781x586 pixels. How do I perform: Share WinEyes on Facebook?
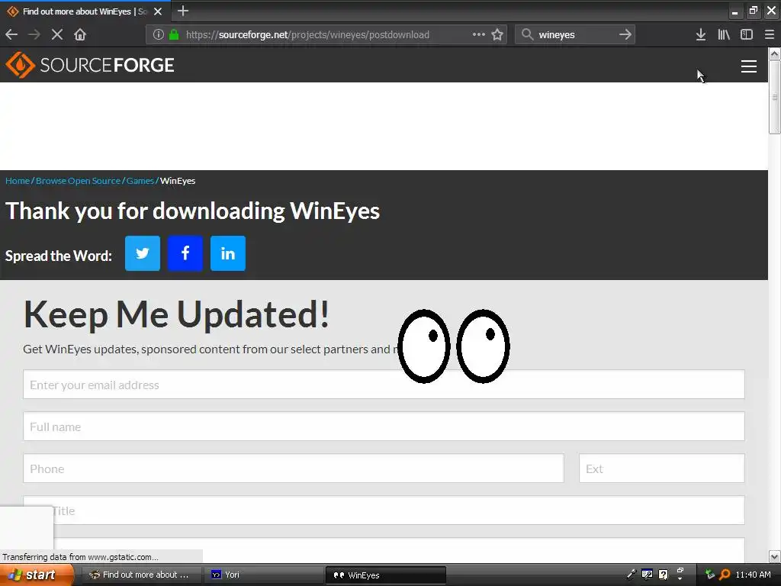(x=185, y=253)
